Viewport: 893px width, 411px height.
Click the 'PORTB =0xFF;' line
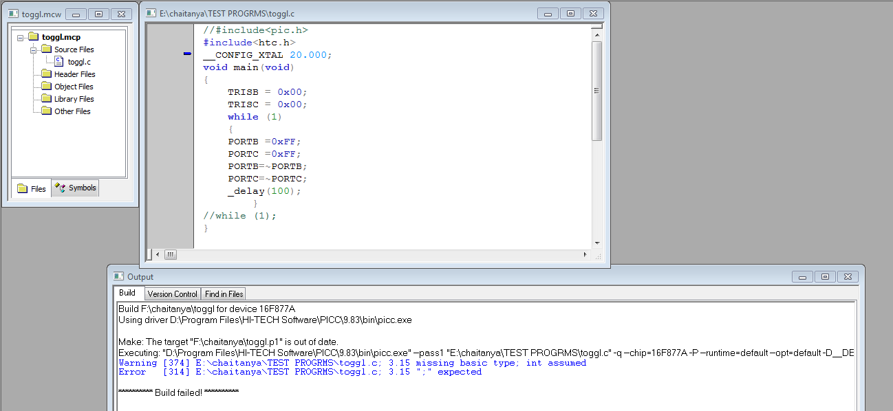(264, 142)
